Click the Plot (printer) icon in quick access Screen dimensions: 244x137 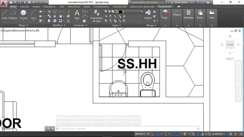click(x=29, y=2)
